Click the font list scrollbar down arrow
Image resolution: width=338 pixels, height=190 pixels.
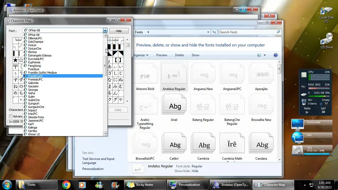pyautogui.click(x=105, y=134)
